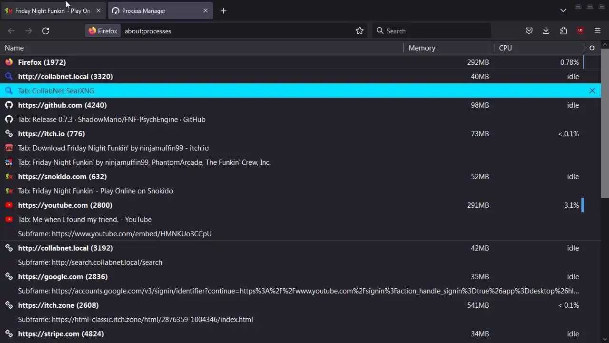Click the itch.io store icon on Download tab row

(9, 148)
